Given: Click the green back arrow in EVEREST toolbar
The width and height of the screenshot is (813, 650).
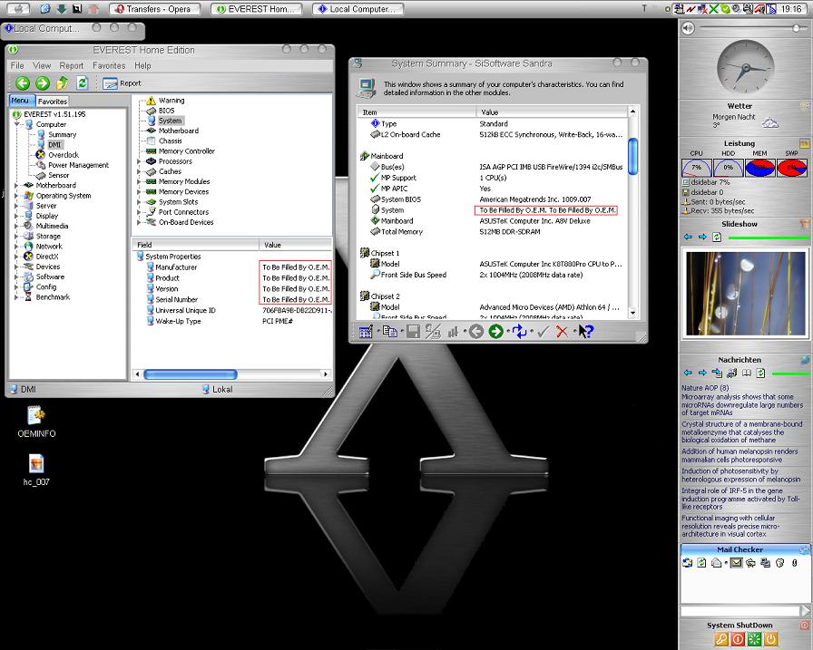Looking at the screenshot, I should [x=22, y=83].
